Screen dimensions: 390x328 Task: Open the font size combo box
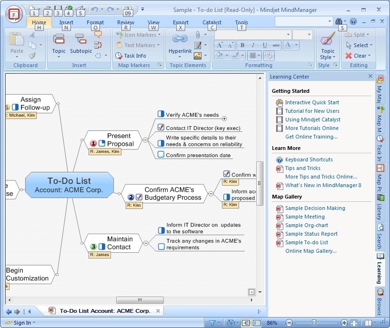302,35
